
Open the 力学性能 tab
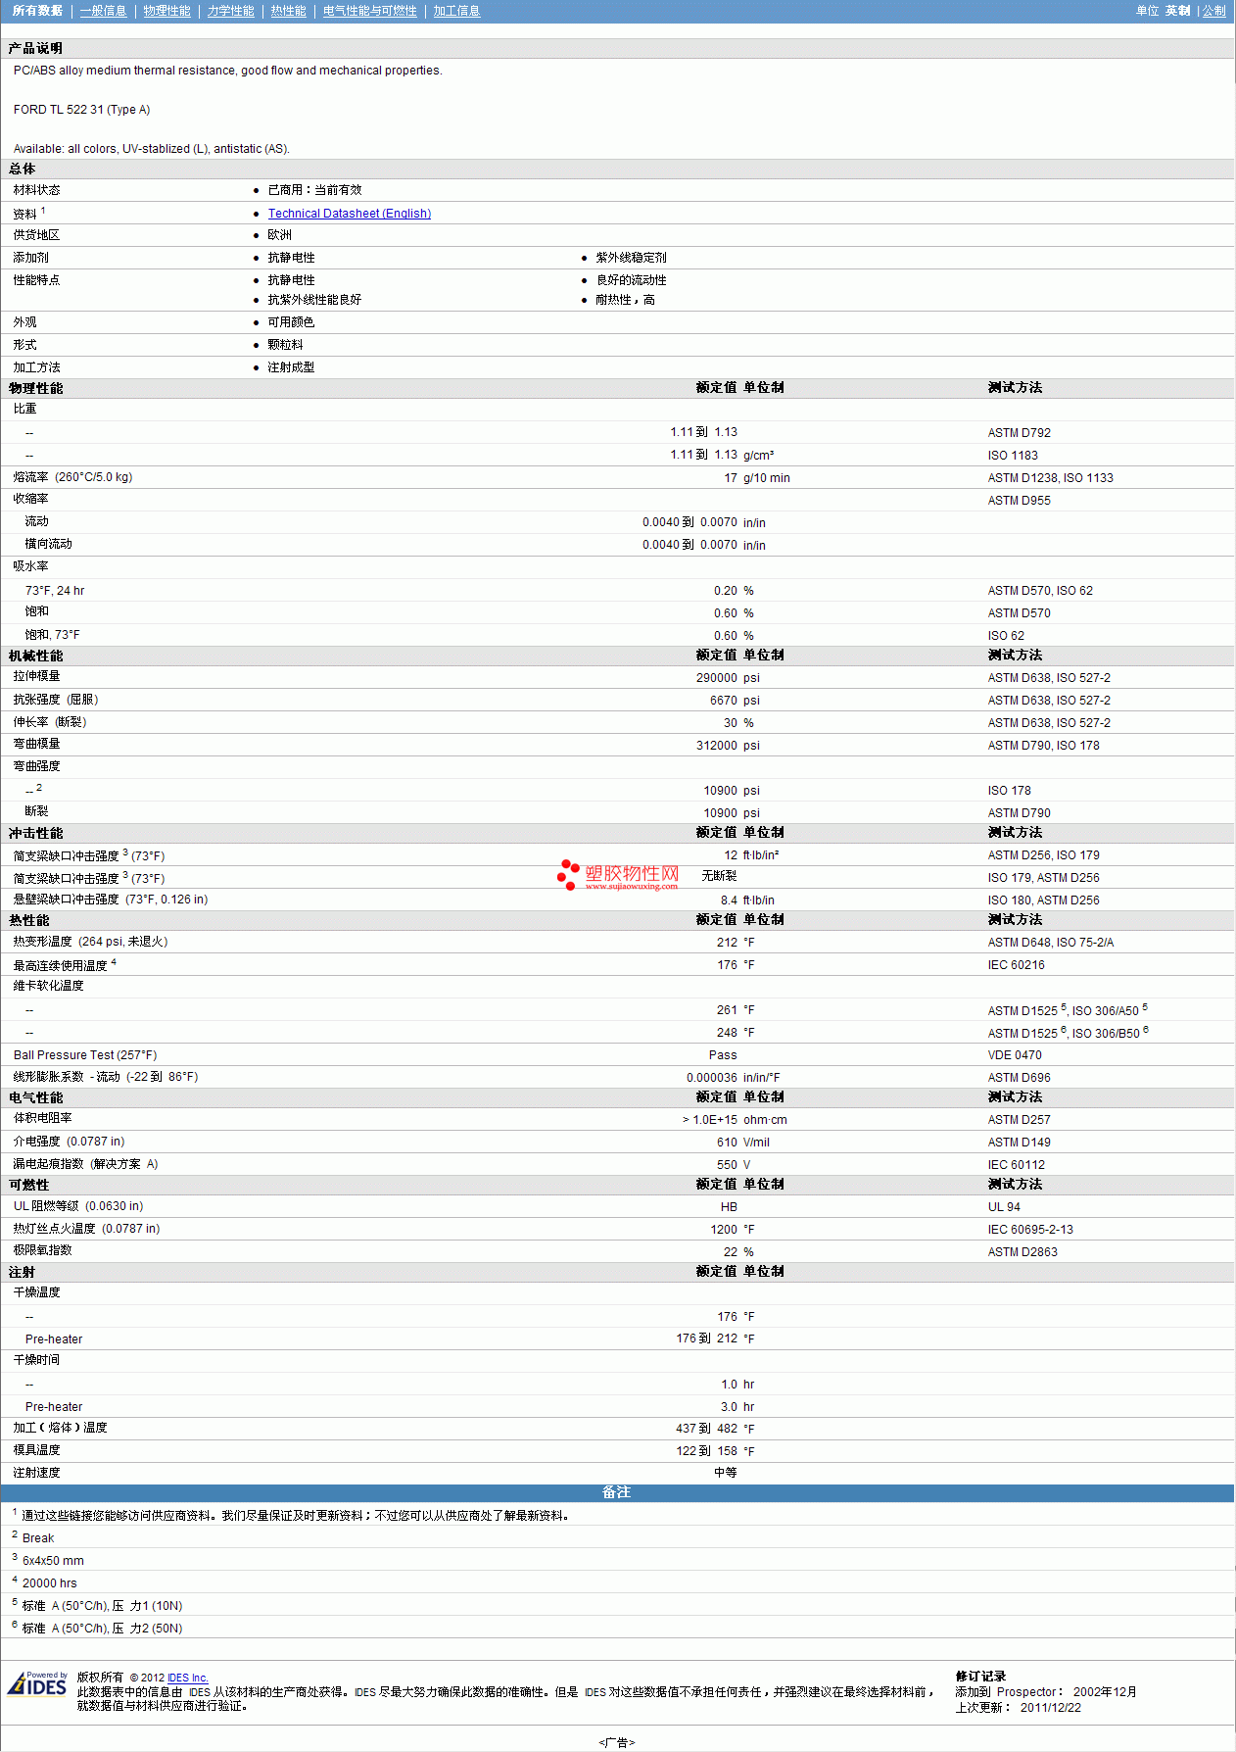point(231,11)
